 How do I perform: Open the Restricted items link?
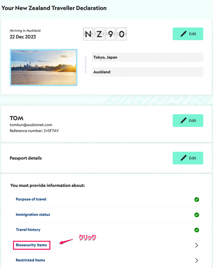point(30,260)
